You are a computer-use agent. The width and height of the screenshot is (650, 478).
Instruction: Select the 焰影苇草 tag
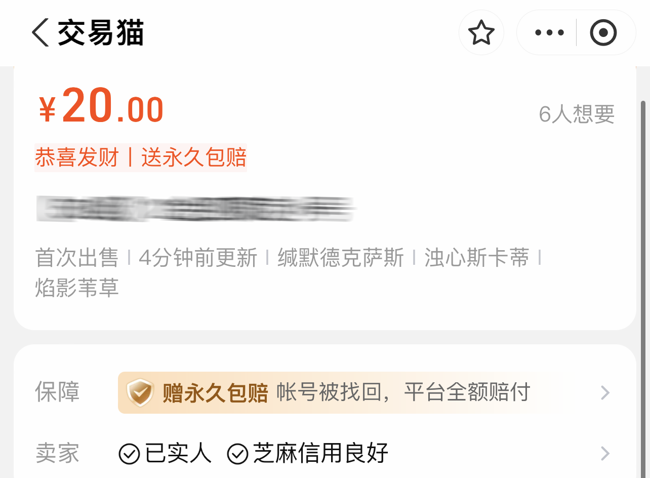77,288
